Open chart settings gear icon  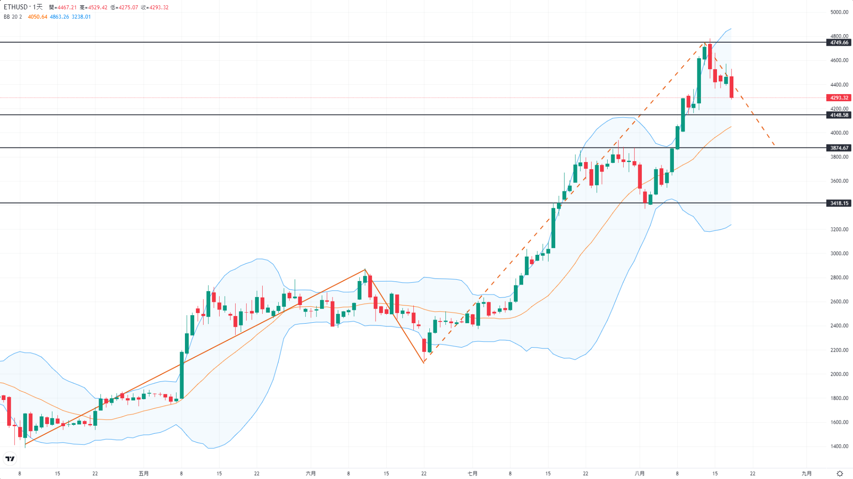click(x=840, y=474)
